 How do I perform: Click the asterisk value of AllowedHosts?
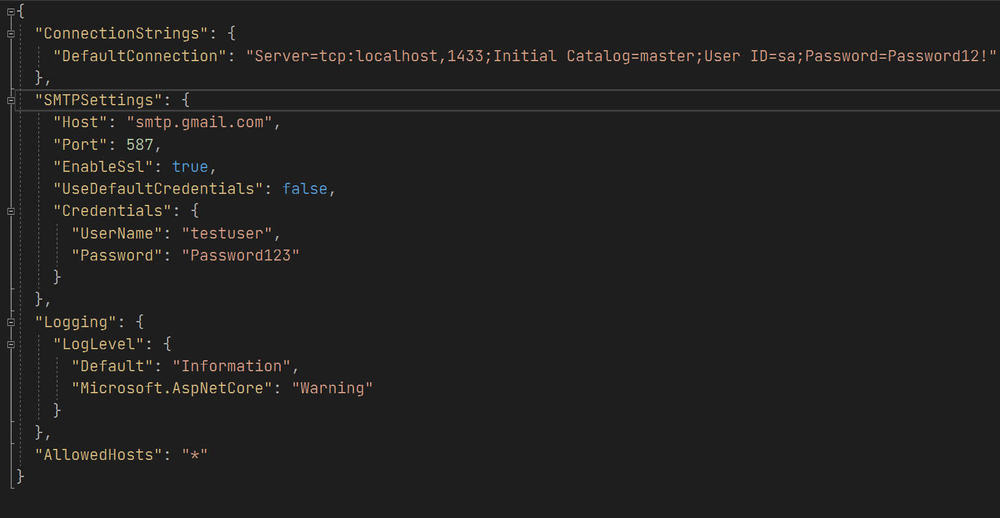pos(195,455)
